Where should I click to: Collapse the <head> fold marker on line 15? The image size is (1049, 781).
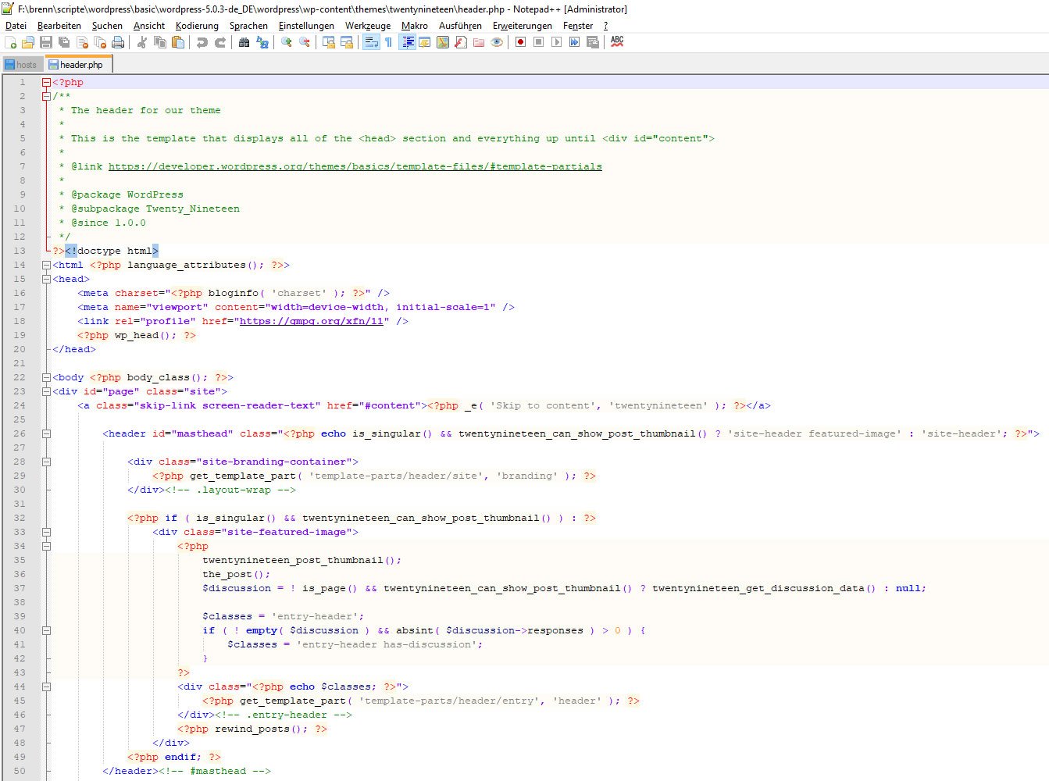point(46,279)
